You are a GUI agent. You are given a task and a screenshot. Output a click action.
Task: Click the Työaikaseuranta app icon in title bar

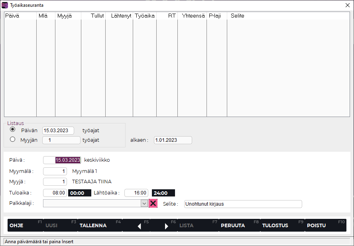(x=5, y=5)
